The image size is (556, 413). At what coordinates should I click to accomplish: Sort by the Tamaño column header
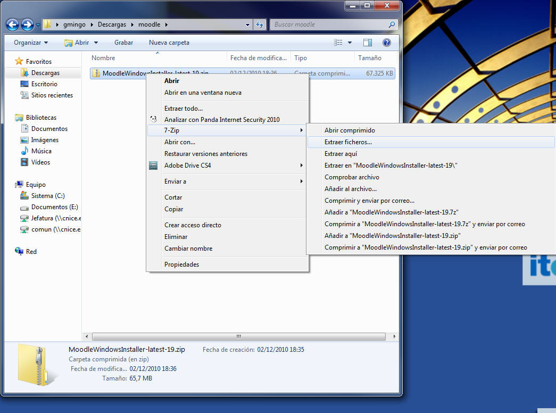coord(369,58)
